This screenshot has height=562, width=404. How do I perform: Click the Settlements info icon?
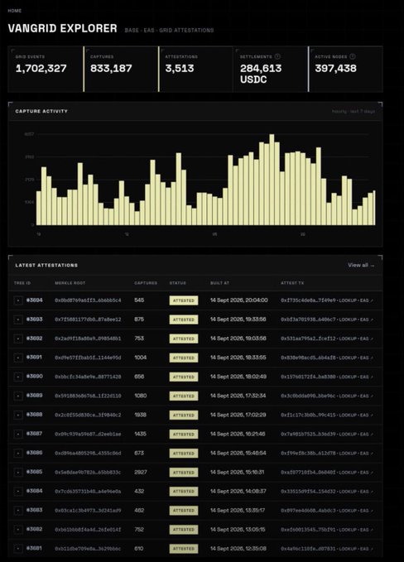[277, 56]
